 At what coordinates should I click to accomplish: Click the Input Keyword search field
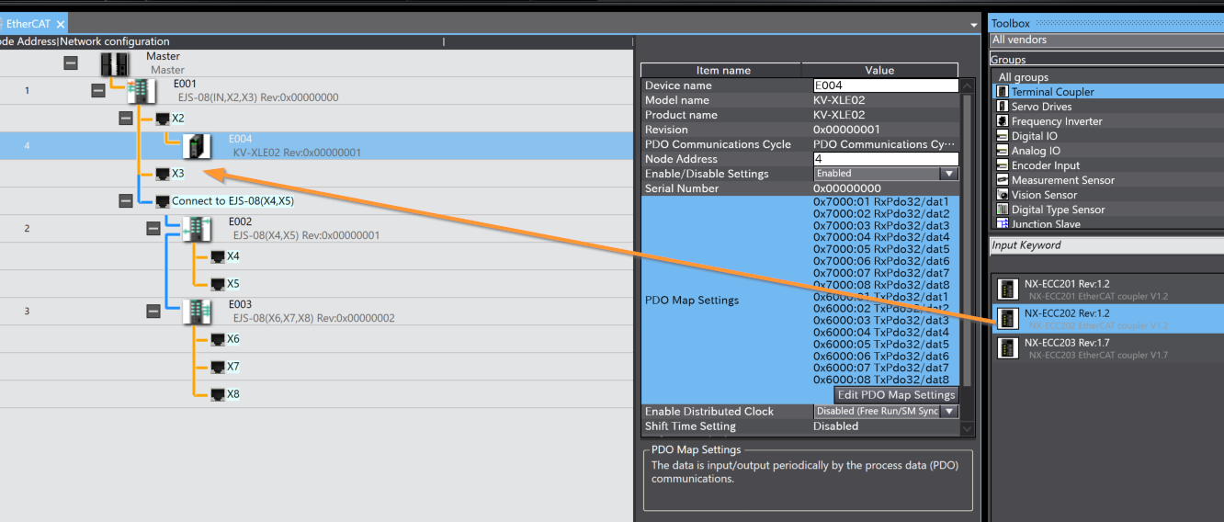click(x=1103, y=245)
